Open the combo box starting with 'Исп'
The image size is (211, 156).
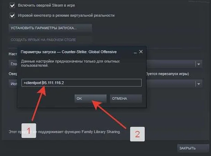13,84
